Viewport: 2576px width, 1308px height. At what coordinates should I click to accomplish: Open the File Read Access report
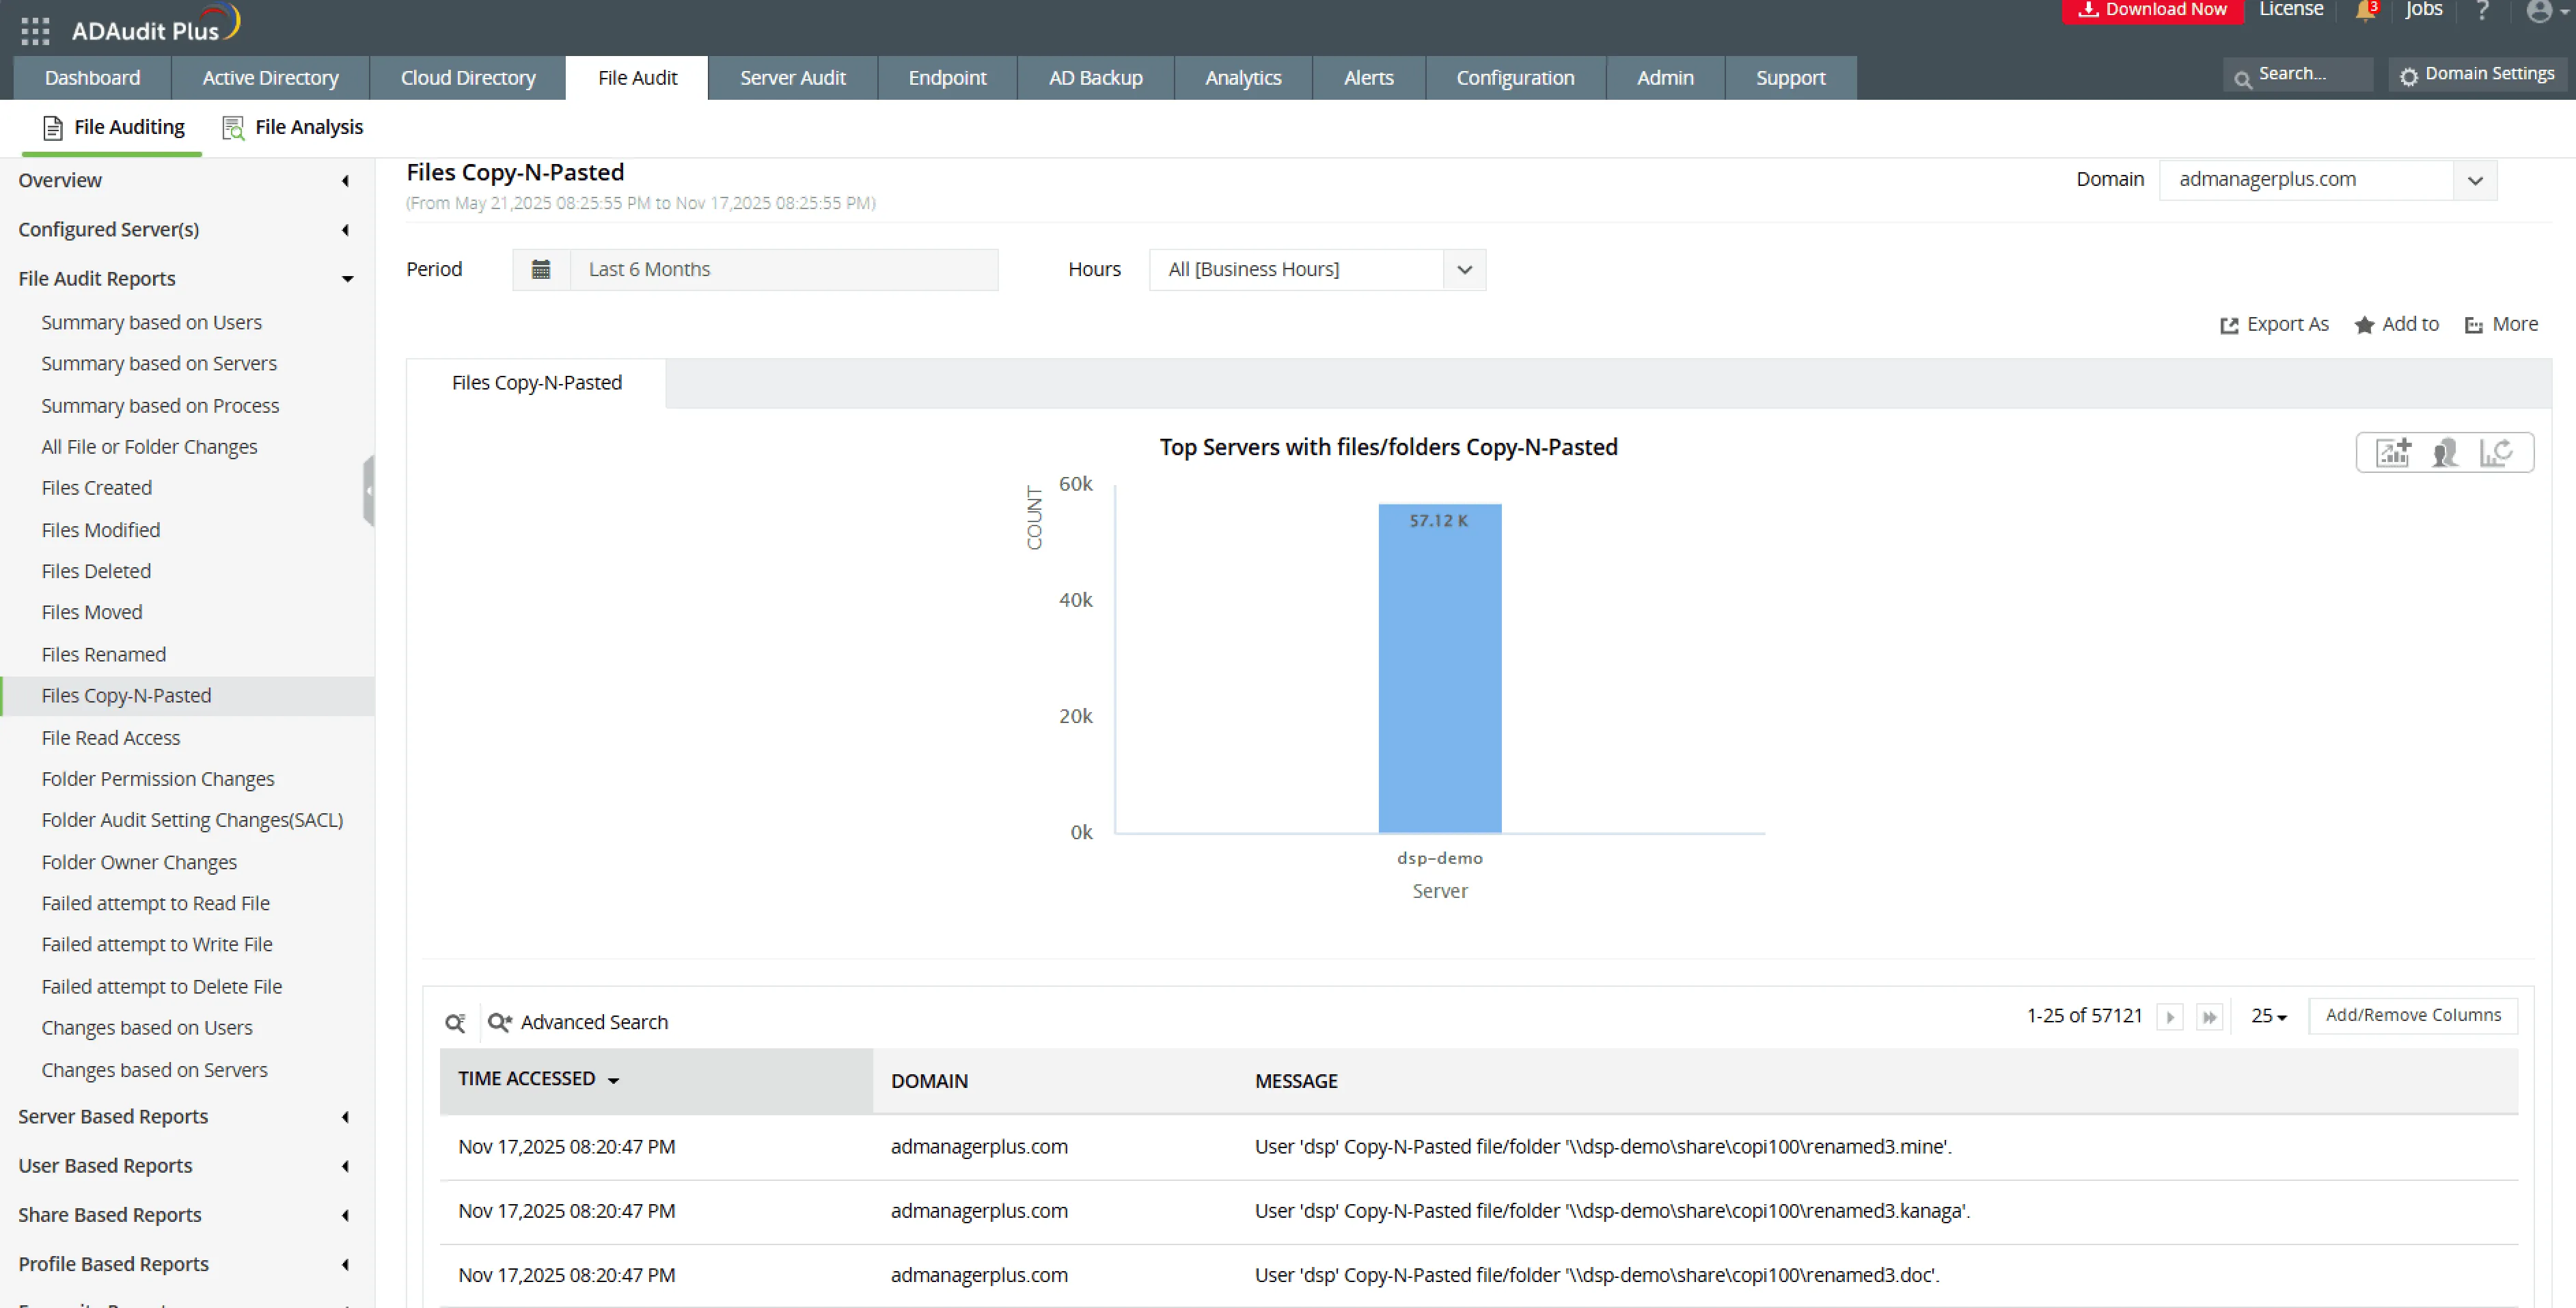coord(111,738)
